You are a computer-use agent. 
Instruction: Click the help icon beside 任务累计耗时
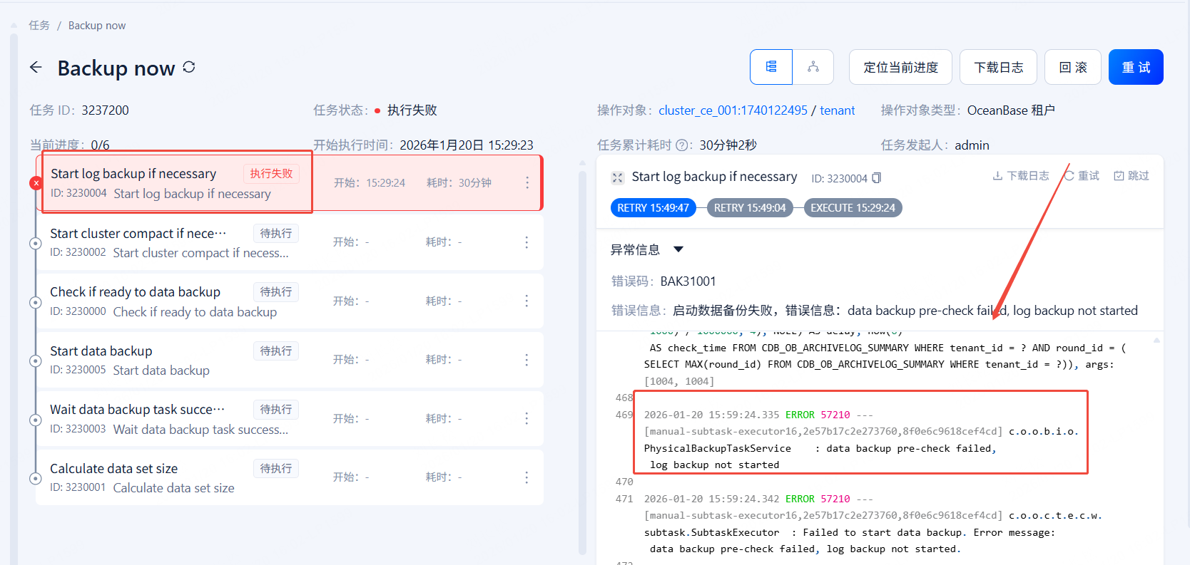pos(682,145)
